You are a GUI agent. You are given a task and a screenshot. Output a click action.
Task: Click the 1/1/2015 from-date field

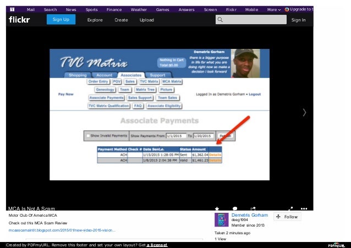click(x=176, y=136)
